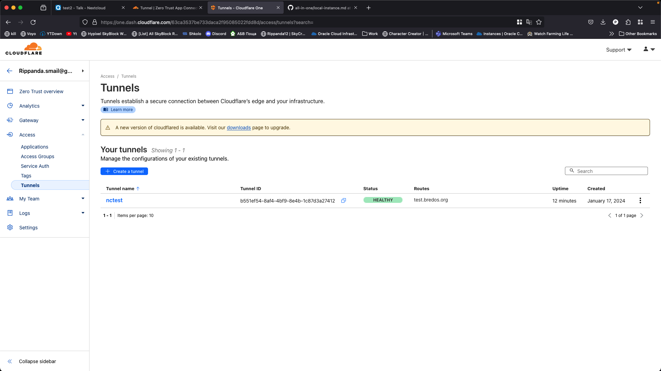Click the Logs document icon

coord(10,213)
